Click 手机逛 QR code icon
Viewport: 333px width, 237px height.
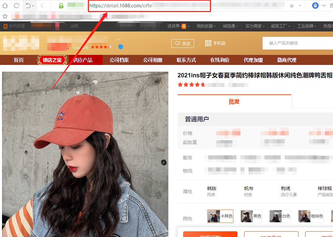pos(208,43)
